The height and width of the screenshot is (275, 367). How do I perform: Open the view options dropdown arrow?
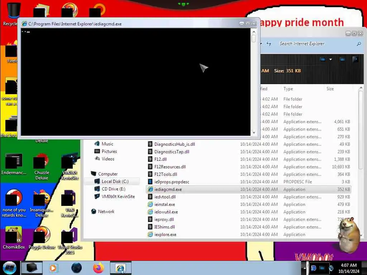(x=330, y=59)
